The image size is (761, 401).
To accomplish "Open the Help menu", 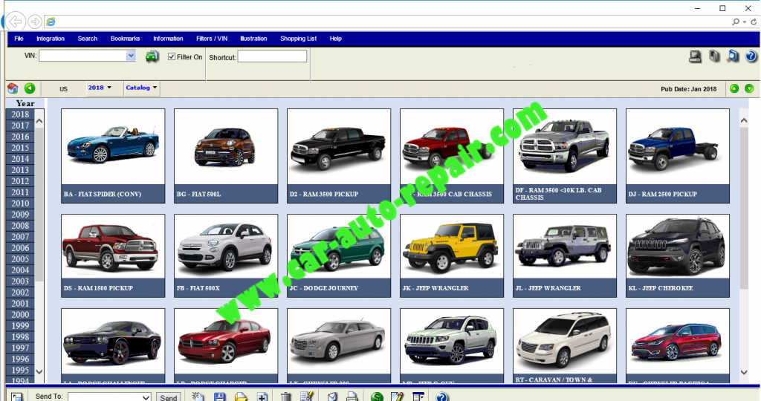I will click(336, 39).
